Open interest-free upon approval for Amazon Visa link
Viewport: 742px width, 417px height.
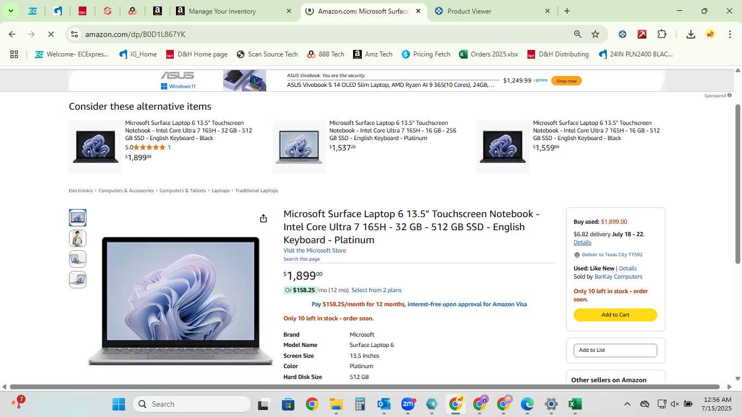tap(467, 304)
